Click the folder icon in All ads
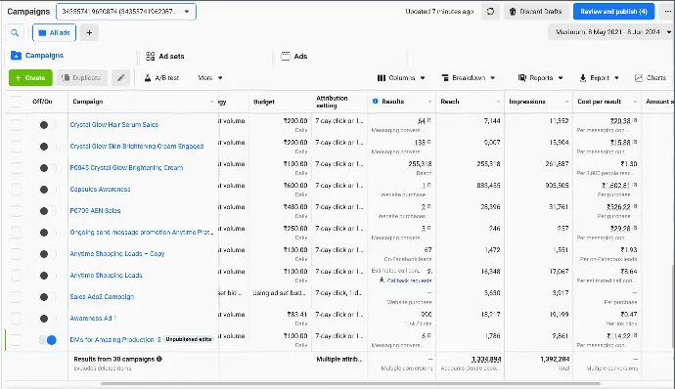 tap(42, 32)
